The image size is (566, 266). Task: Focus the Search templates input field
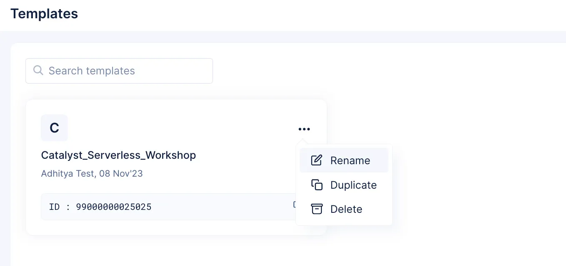[x=119, y=71]
